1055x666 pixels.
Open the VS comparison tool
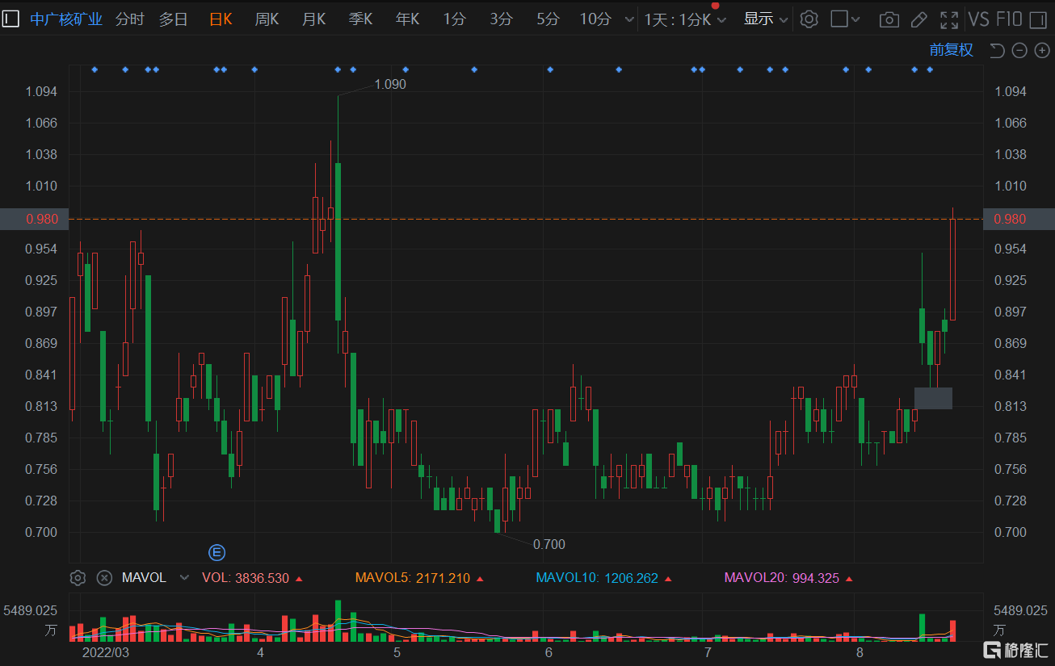(x=979, y=19)
